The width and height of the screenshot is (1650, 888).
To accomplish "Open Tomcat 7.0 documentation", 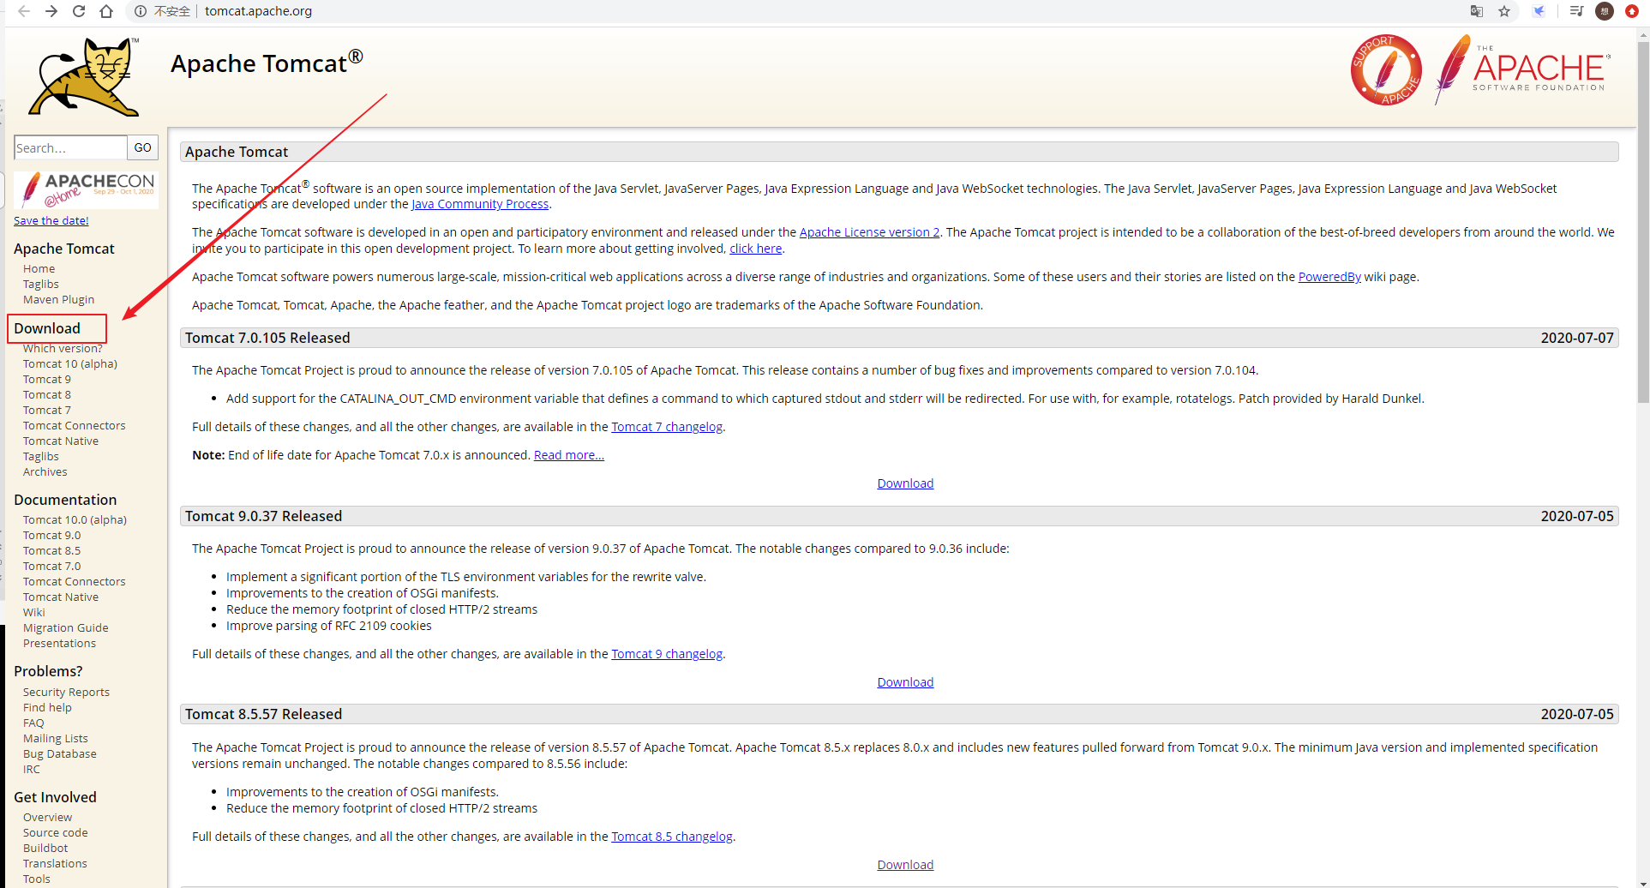I will pyautogui.click(x=51, y=566).
